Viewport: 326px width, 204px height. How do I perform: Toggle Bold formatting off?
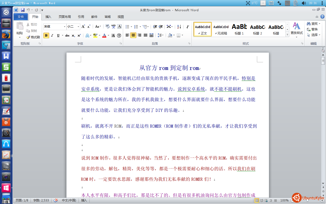pyautogui.click(x=46, y=35)
